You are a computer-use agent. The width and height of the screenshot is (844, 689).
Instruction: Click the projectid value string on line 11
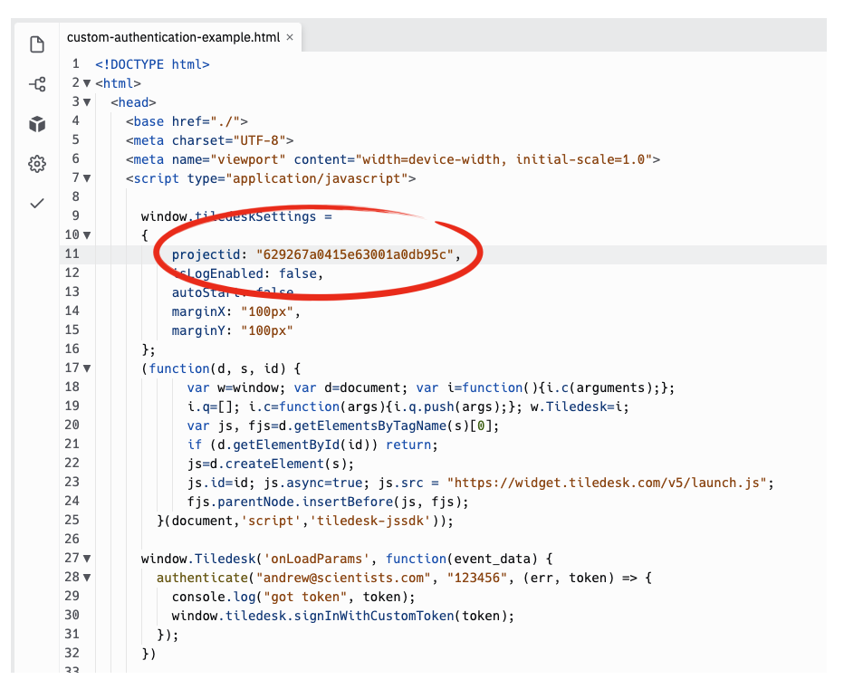(x=354, y=254)
